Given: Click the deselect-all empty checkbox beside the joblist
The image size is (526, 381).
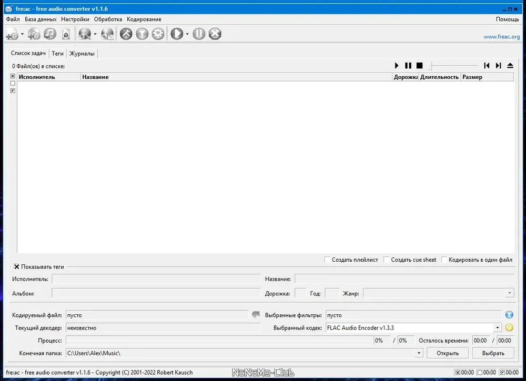Looking at the screenshot, I should (x=13, y=83).
